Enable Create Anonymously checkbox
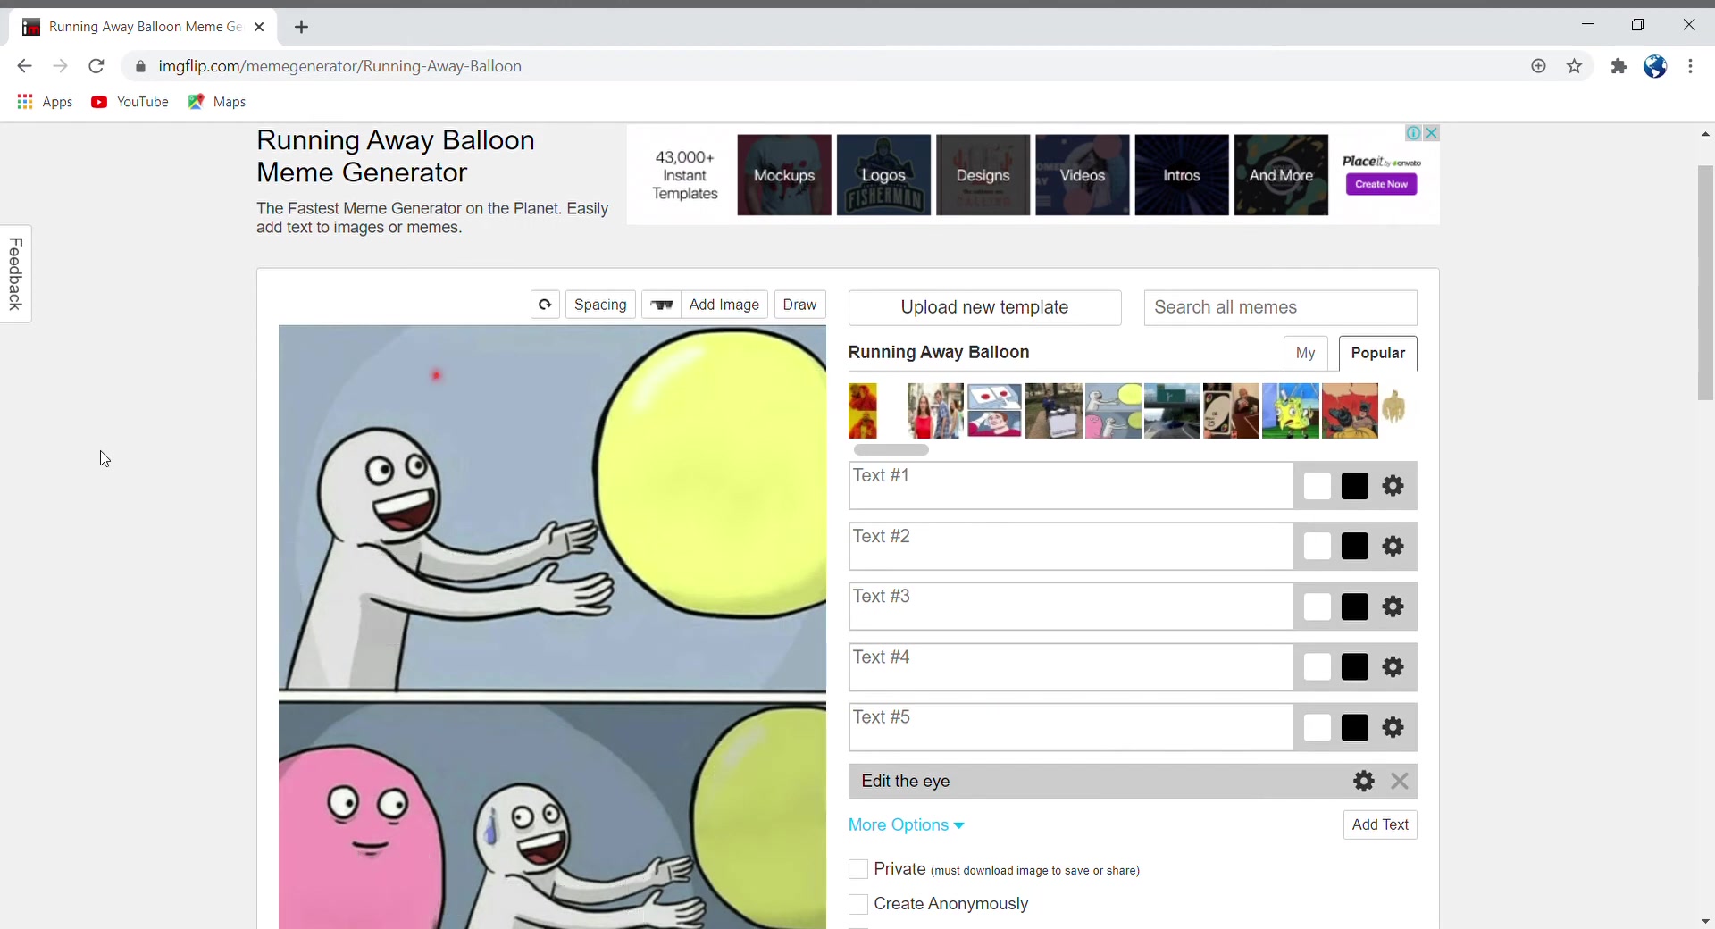 pyautogui.click(x=857, y=904)
